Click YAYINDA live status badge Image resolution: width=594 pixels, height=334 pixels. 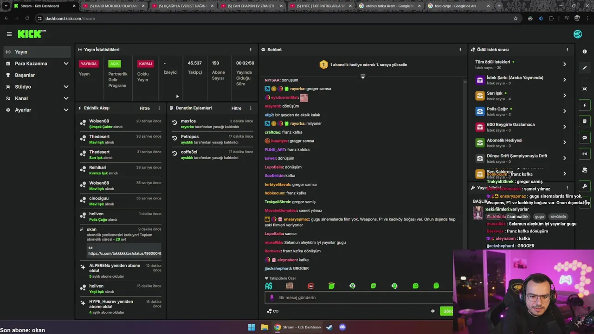click(x=89, y=64)
